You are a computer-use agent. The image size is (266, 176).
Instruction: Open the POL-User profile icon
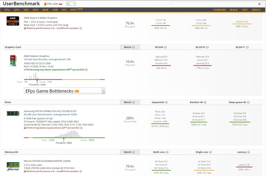click(x=45, y=4)
